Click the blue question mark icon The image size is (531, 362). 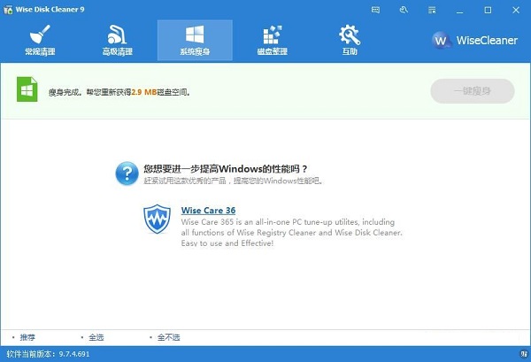(127, 173)
